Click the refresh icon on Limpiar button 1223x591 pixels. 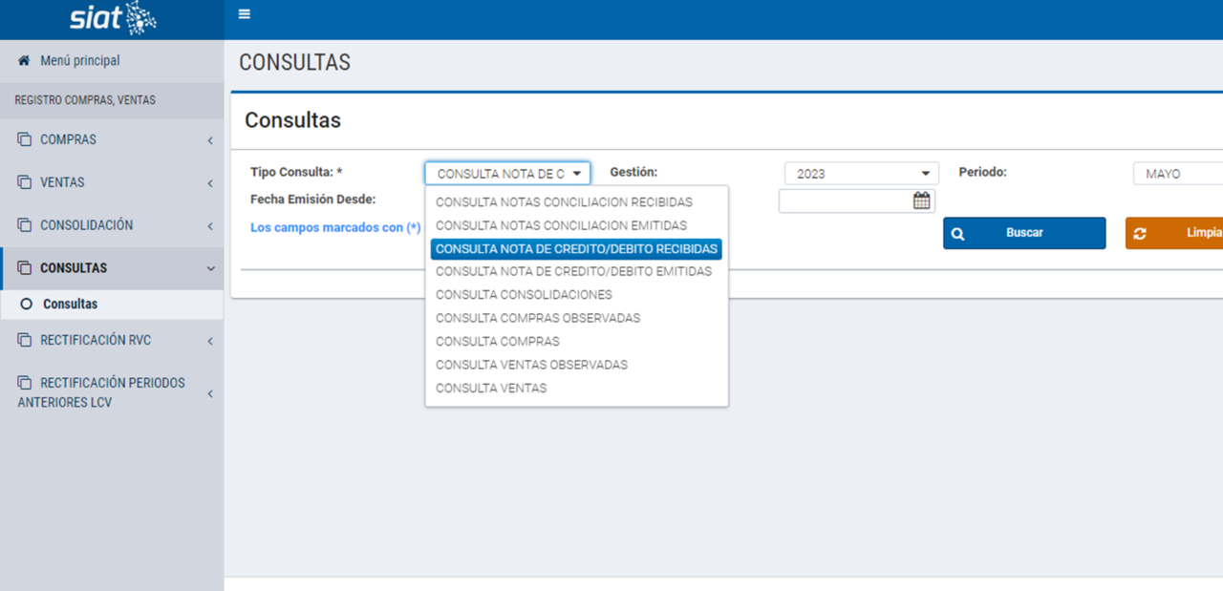coord(1140,234)
